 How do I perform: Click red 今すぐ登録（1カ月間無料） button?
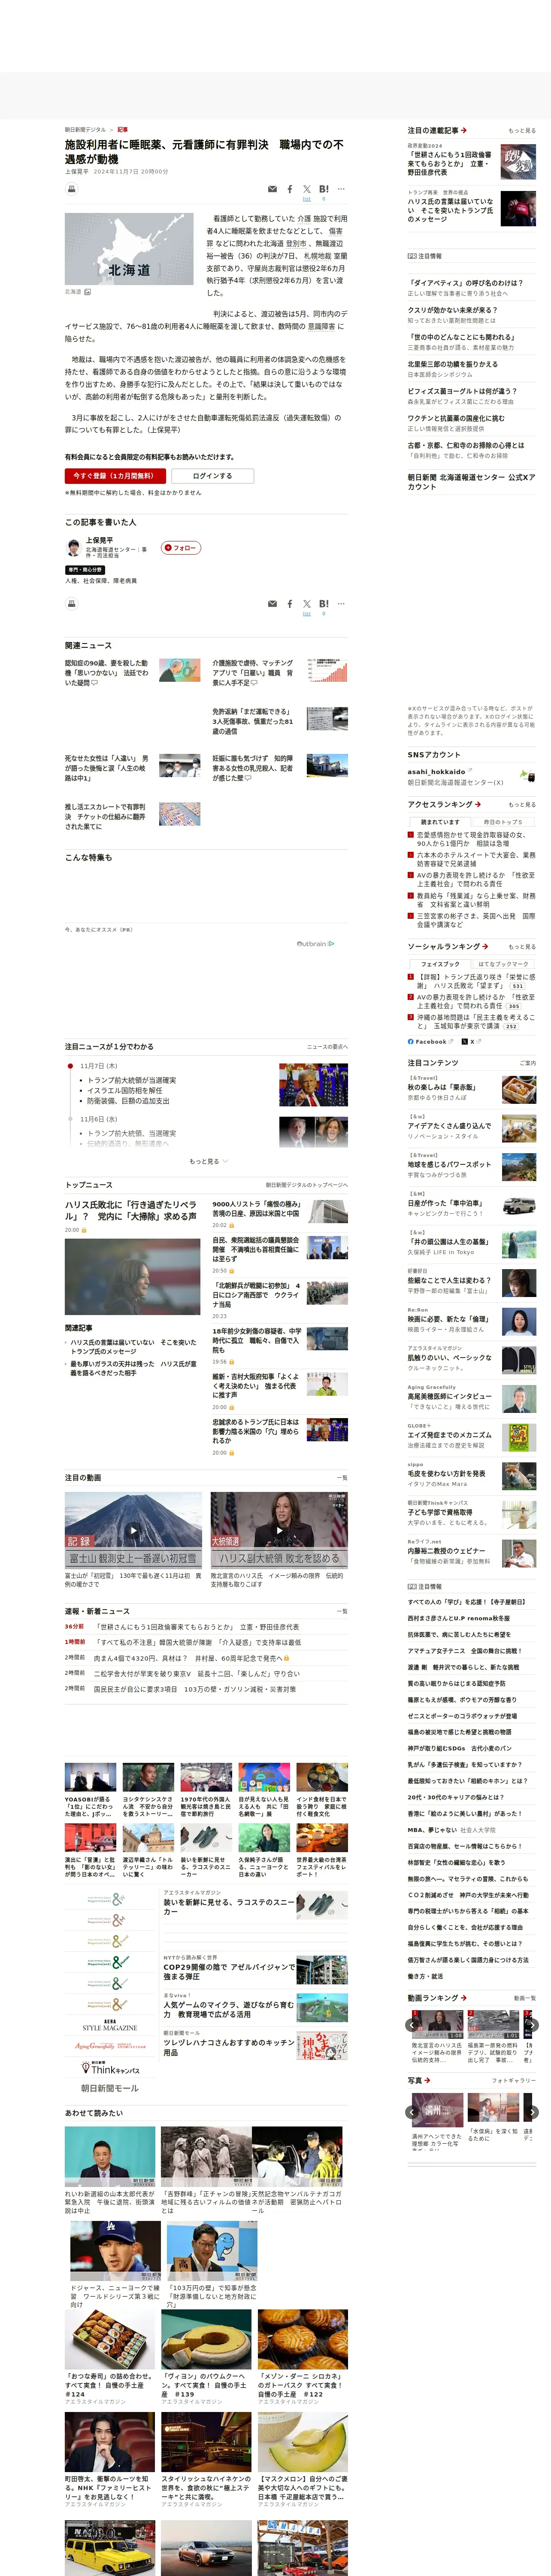click(x=115, y=476)
